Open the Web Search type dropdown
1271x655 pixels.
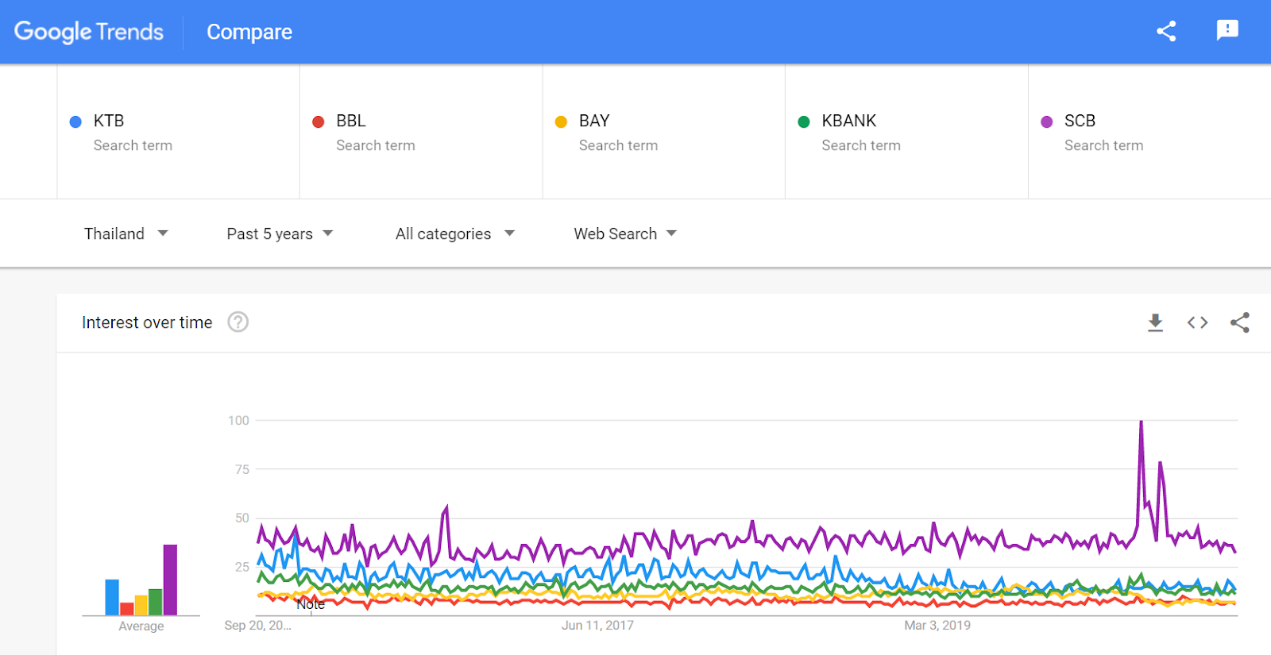point(625,233)
